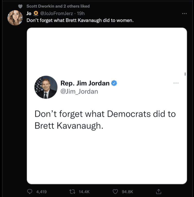The width and height of the screenshot is (194, 197).
Task: Click the @Jim_Jordan handle in the image
Action: (79, 92)
